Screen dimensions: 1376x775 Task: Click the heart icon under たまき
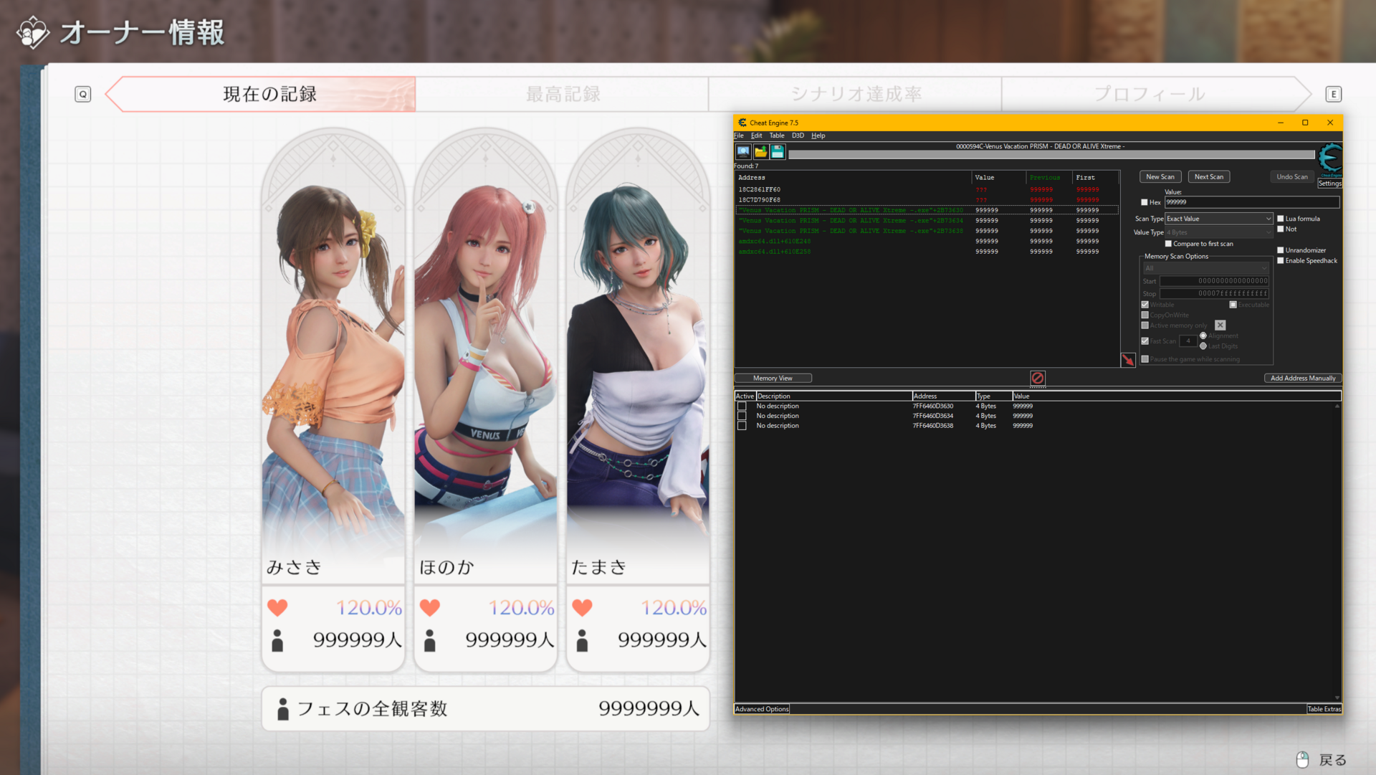[583, 608]
